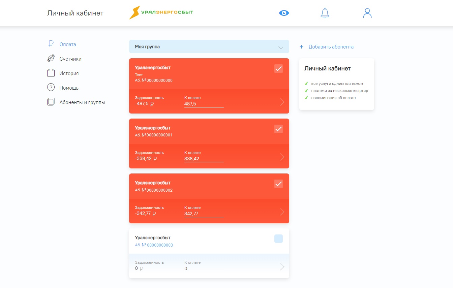The height and width of the screenshot is (288, 453).
Task: Click debt value -342,77 ₽
Action: pos(145,214)
